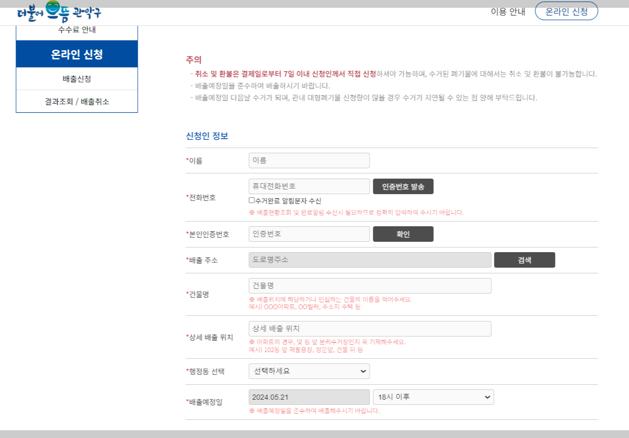Image resolution: width=629 pixels, height=438 pixels.
Task: Click the 검색 address search button
Action: coord(524,260)
